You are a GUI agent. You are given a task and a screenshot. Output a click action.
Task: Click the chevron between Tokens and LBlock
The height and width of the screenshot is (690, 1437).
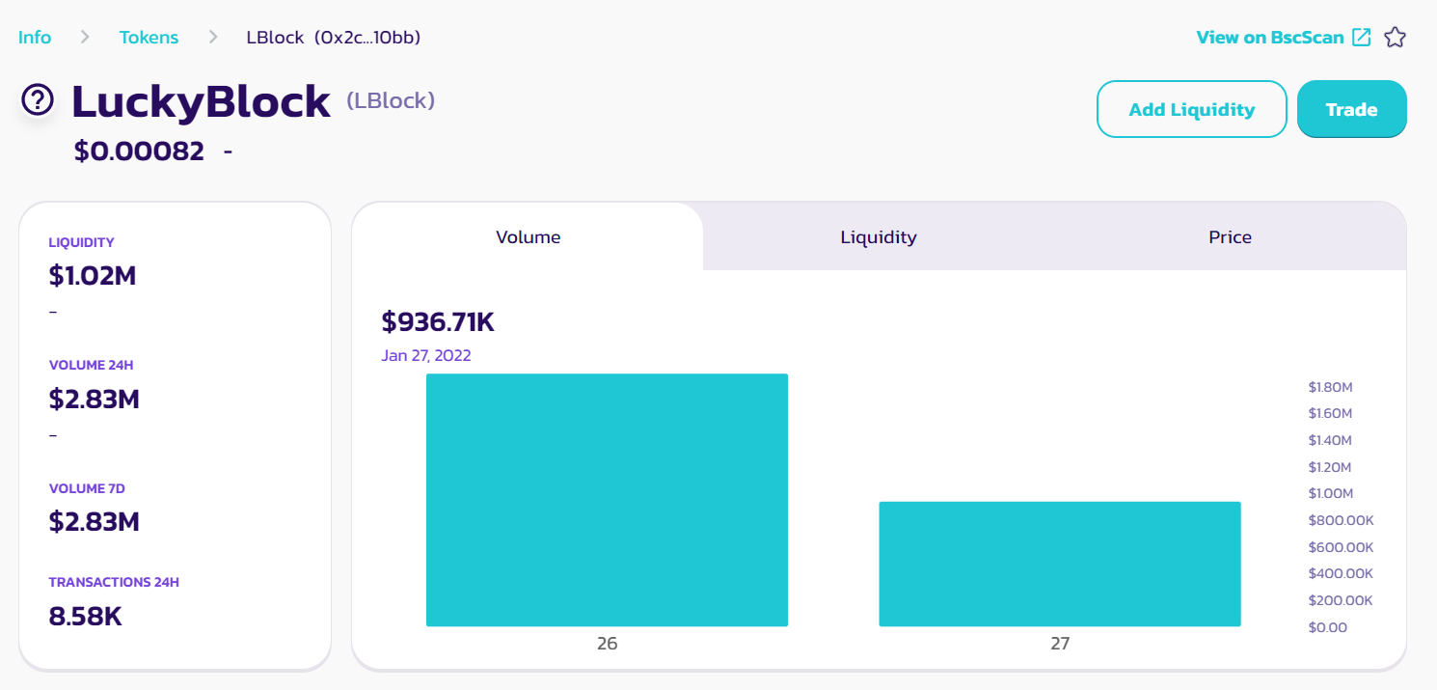[x=213, y=38]
